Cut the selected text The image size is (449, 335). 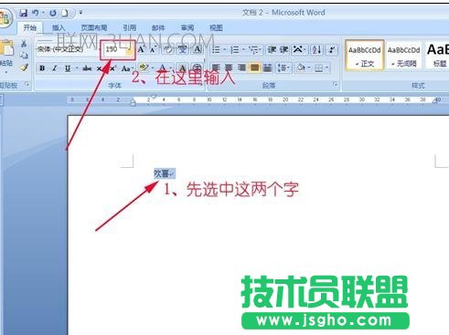[x=24, y=43]
